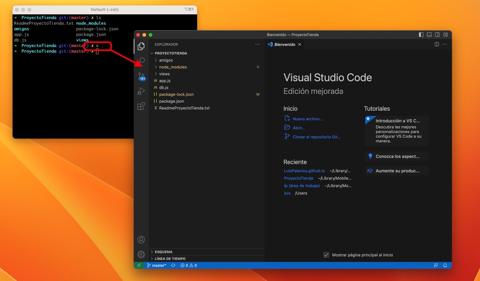Click the 'Abrir...' link

point(299,128)
